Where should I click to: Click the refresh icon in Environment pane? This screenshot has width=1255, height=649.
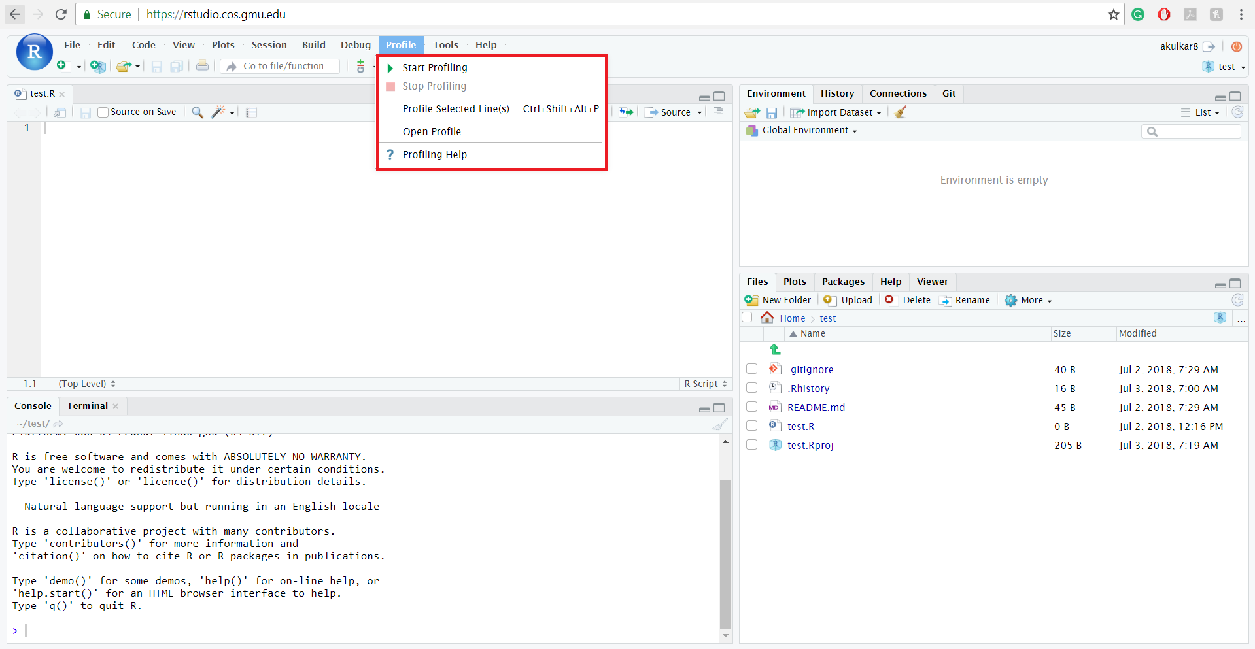tap(1237, 112)
